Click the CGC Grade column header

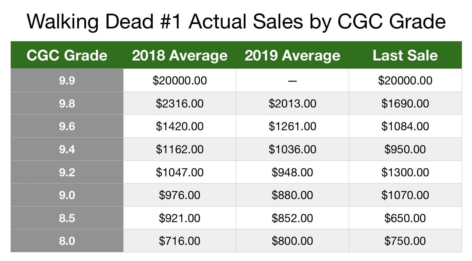click(67, 55)
